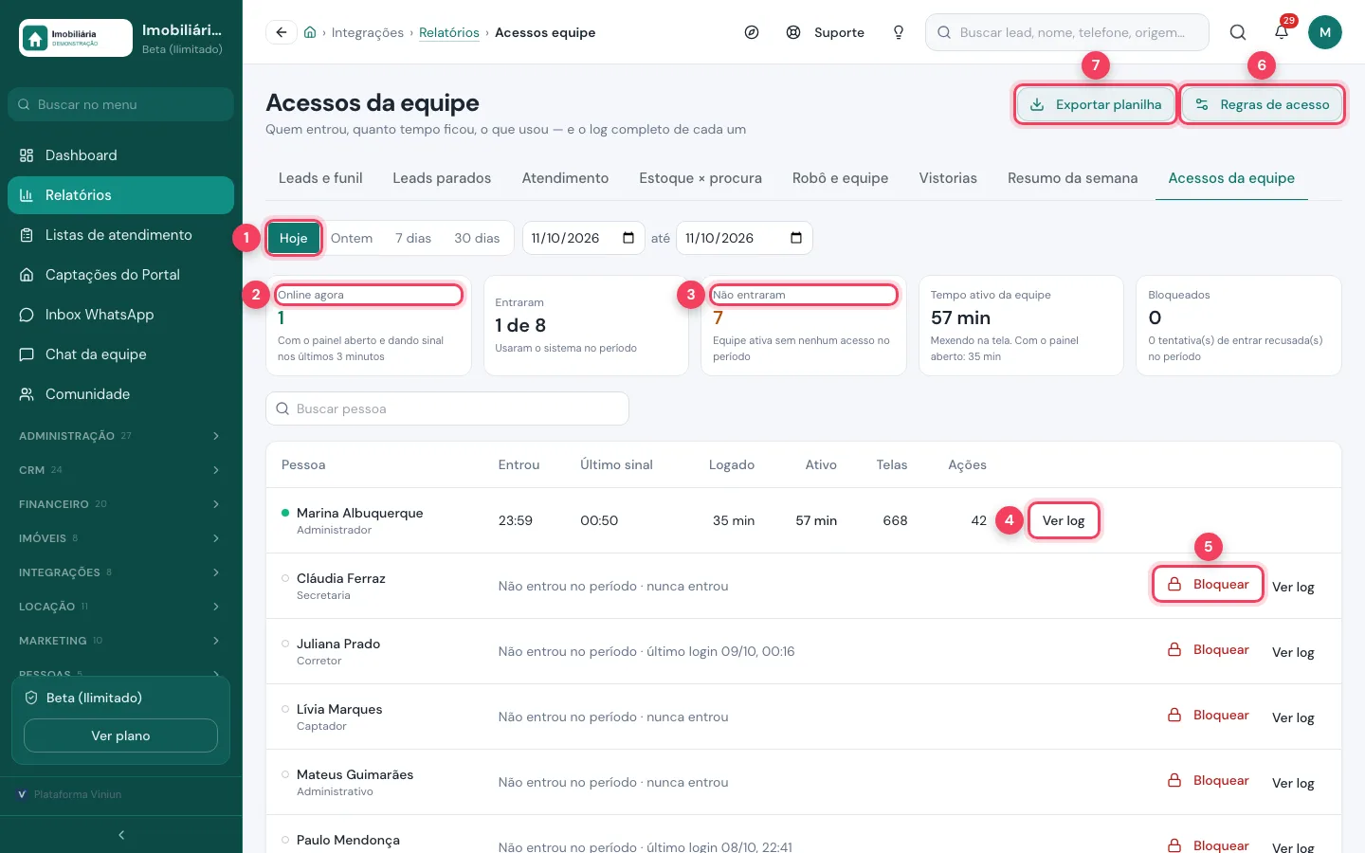Image resolution: width=1365 pixels, height=853 pixels.
Task: Open Chat da equipe
Action: tap(120, 354)
